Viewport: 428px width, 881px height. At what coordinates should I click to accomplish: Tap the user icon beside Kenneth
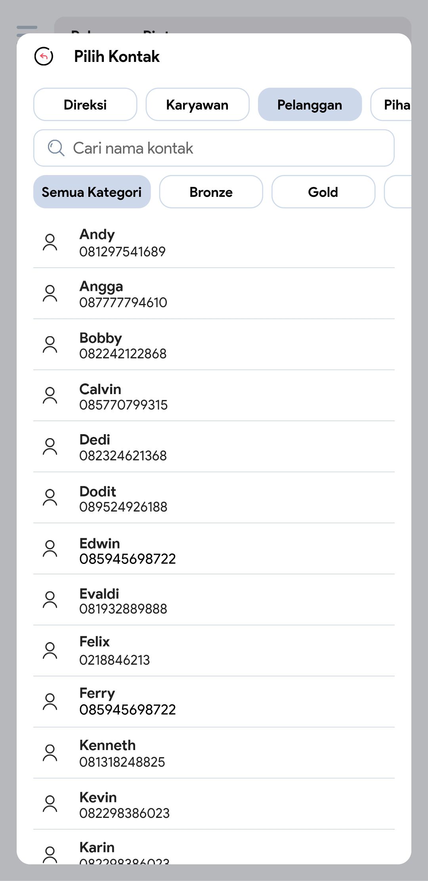coord(50,752)
